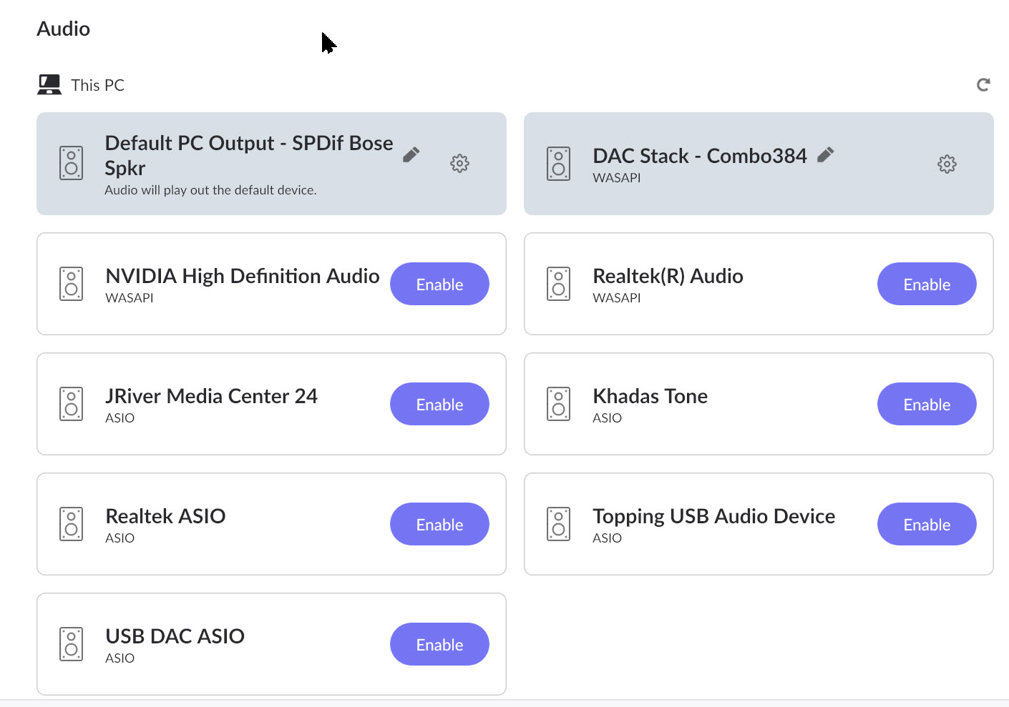Viewport: 1009px width, 707px height.
Task: Click speaker icon of Topping USB Audio Device
Action: coord(558,524)
